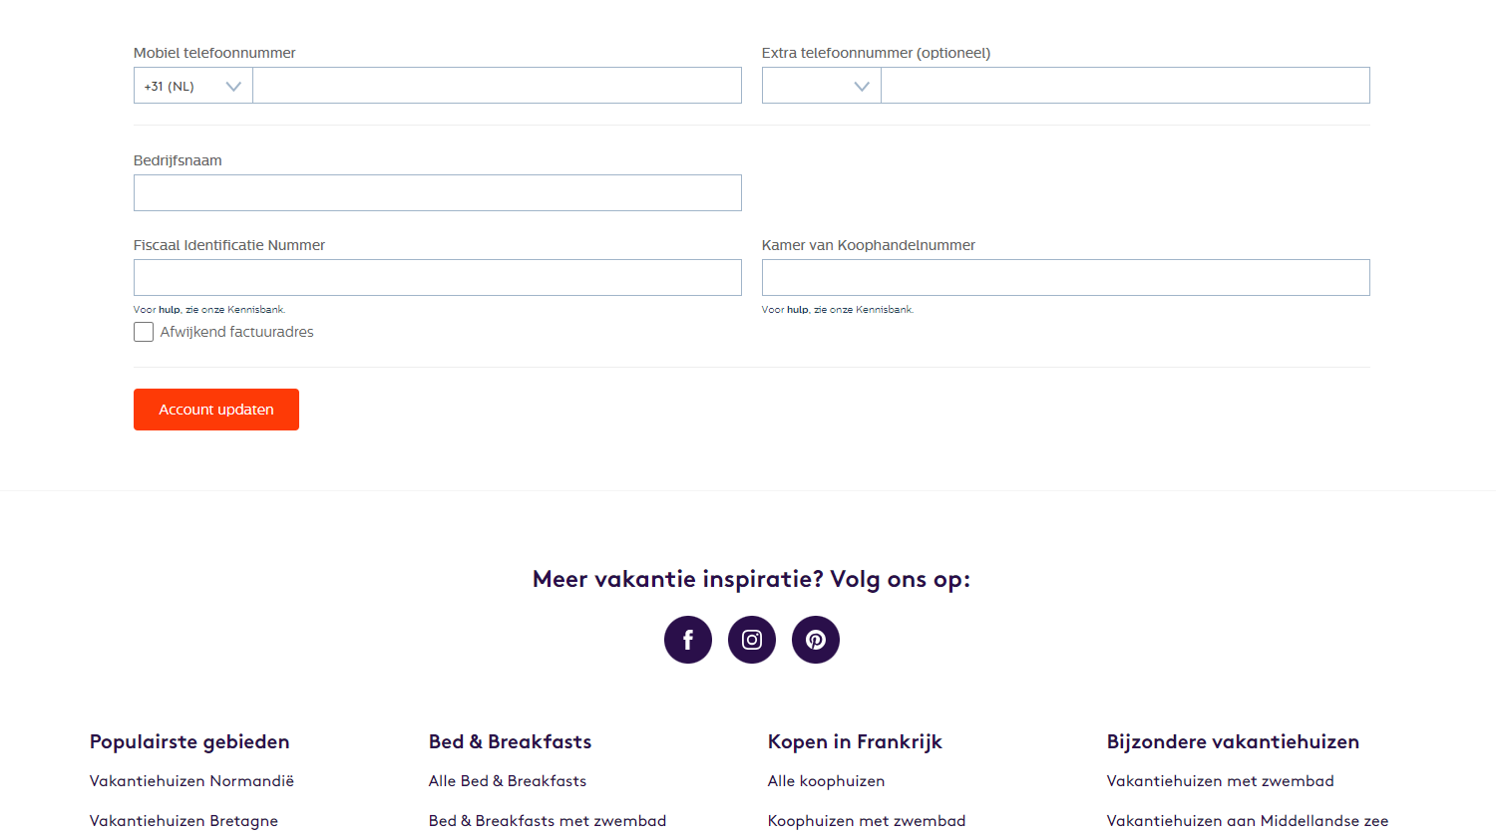
Task: Visit Alle Bed & Breakfasts
Action: 508,781
